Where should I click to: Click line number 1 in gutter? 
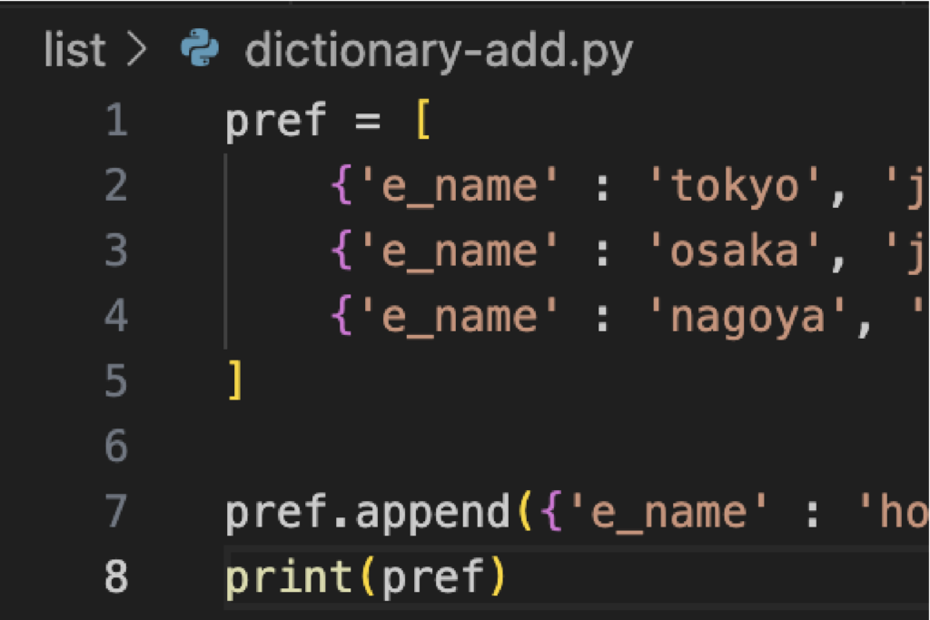pos(116,121)
